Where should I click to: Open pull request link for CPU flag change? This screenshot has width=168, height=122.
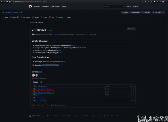click(x=85, y=48)
